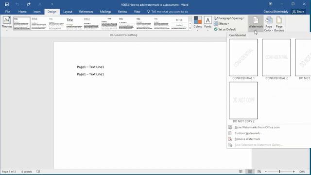
Task: Click the Undo arrow icon
Action: pos(17,4)
